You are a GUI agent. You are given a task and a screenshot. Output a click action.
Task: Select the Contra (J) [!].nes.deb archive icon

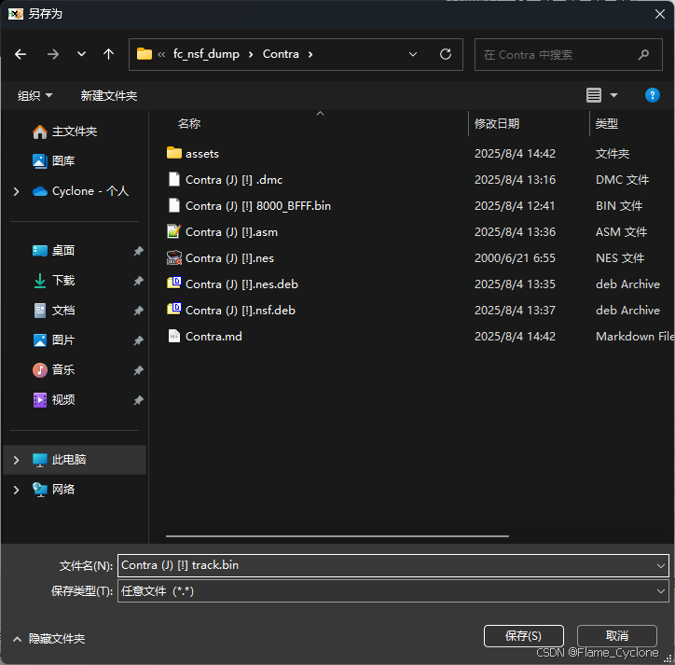174,284
